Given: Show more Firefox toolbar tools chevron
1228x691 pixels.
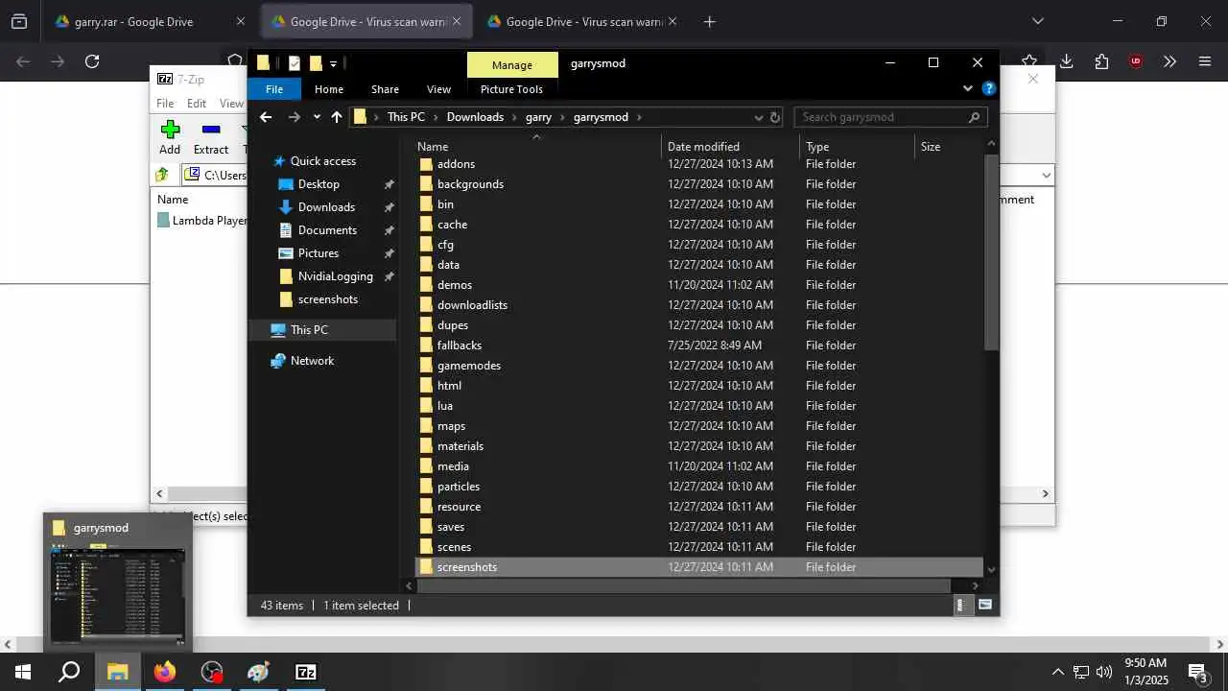Looking at the screenshot, I should pyautogui.click(x=1170, y=61).
